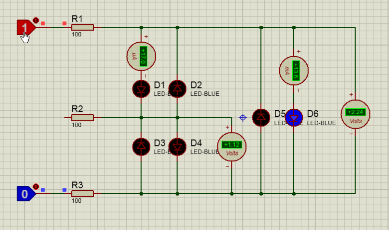Select the milliammeter reading +13.6
This screenshot has width=389, height=230.
click(294, 70)
